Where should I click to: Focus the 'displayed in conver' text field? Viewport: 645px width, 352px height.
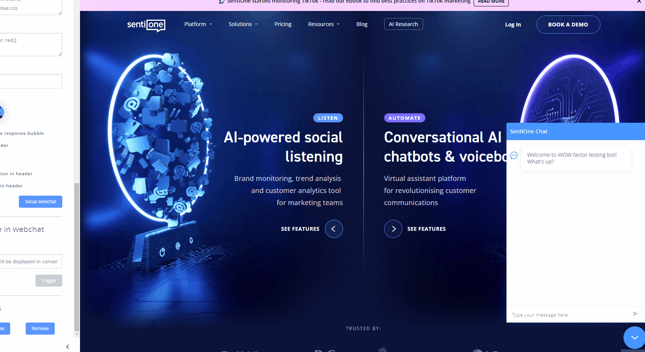pyautogui.click(x=30, y=261)
